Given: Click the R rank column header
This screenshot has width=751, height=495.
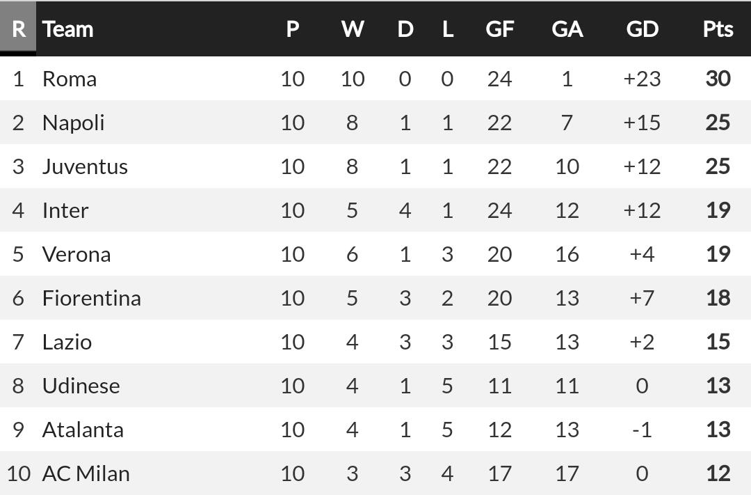Looking at the screenshot, I should pyautogui.click(x=18, y=29).
